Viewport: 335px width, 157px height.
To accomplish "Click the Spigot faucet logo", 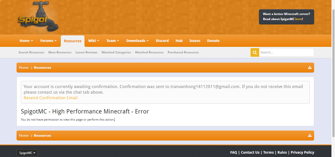I will click(38, 17).
